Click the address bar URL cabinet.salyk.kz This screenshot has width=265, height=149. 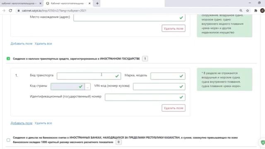(x=54, y=10)
